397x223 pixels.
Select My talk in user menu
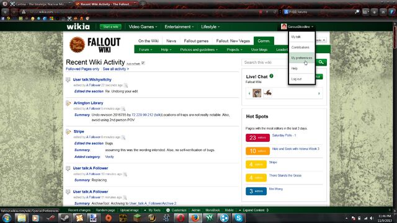(301, 37)
